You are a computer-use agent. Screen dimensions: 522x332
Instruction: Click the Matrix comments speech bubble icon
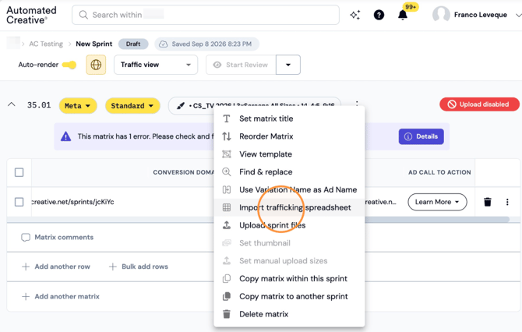26,237
